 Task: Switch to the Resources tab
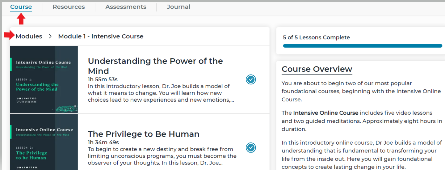69,7
